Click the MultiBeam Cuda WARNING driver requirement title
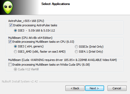This screenshot has height=94, width=130. pyautogui.click(x=63, y=60)
